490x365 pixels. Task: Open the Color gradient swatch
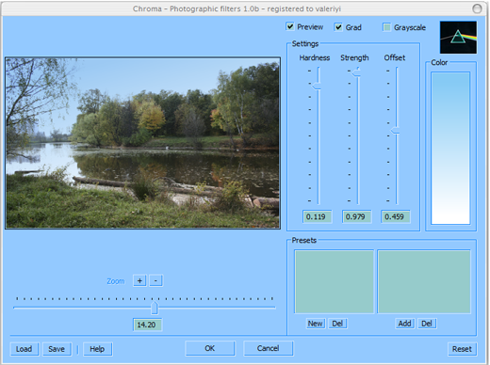[450, 148]
